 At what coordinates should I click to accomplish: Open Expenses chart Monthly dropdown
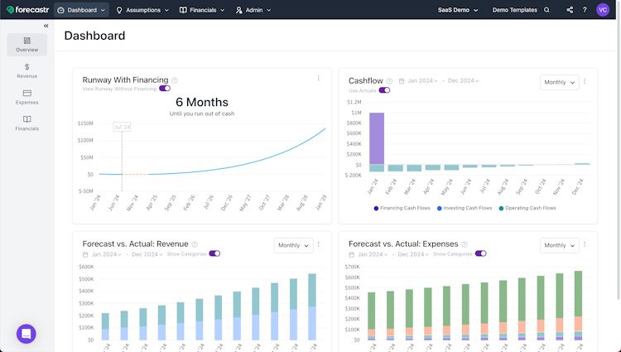(x=559, y=245)
